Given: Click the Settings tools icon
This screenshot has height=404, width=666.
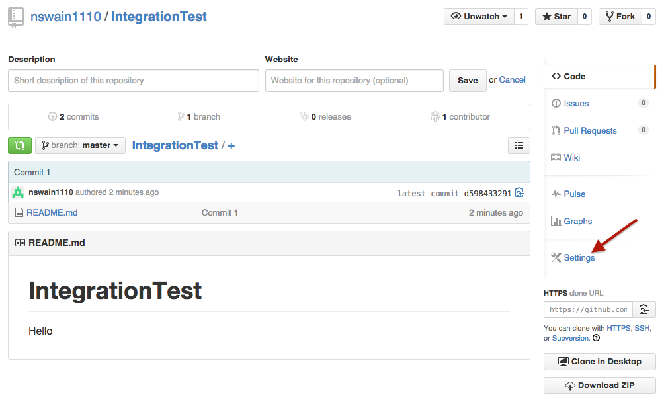Looking at the screenshot, I should (556, 257).
